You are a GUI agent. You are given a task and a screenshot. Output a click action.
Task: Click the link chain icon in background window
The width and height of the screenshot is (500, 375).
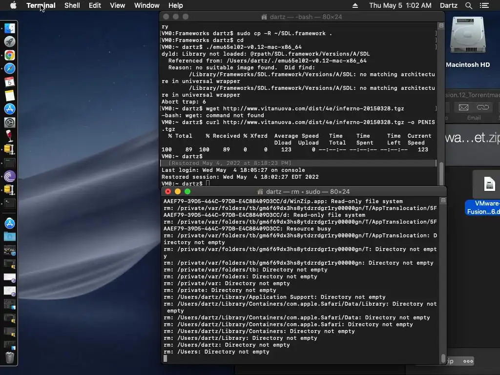click(x=482, y=107)
